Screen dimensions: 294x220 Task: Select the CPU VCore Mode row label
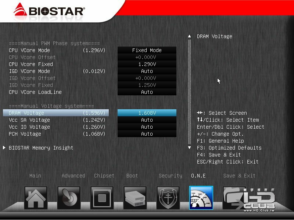point(29,50)
